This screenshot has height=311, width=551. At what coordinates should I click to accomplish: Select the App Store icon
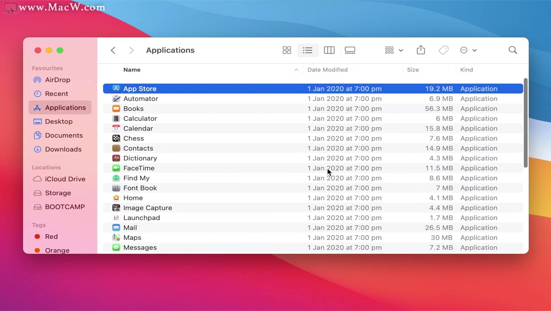pyautogui.click(x=116, y=89)
